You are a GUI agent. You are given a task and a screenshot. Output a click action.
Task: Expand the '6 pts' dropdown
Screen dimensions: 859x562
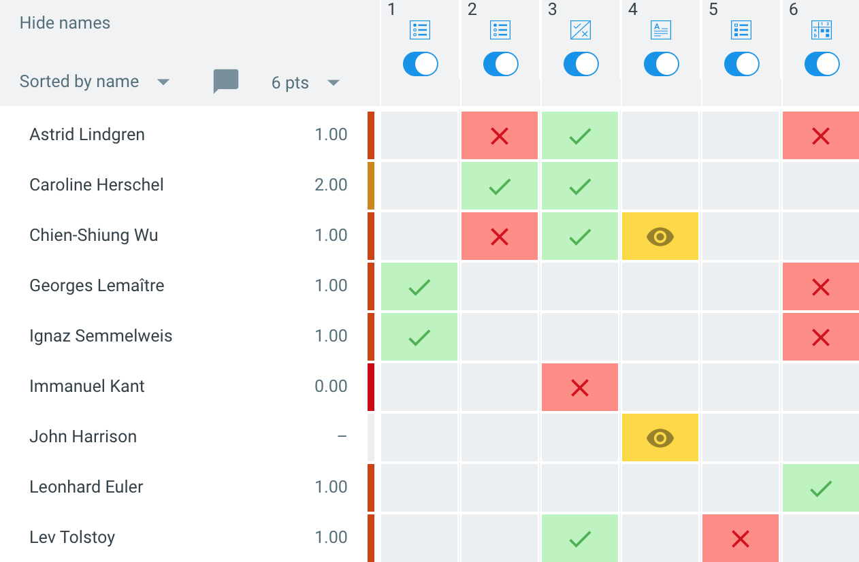point(305,83)
